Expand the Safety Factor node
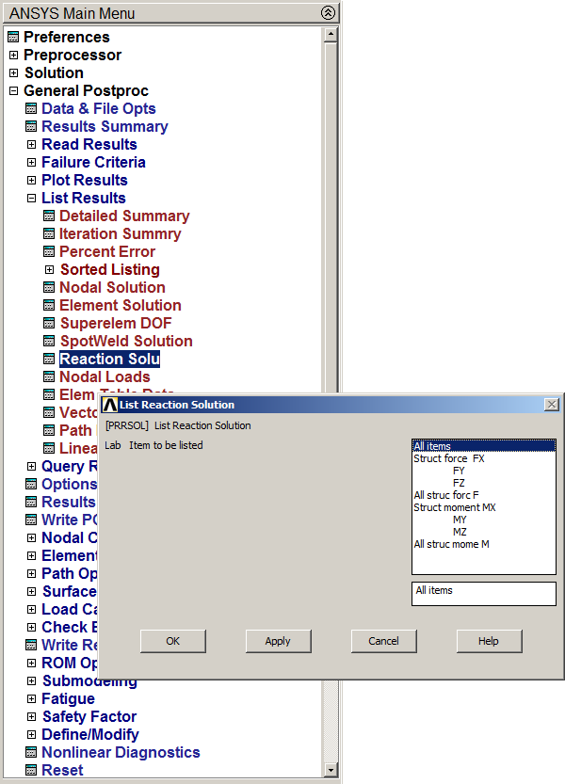Screen dimensions: 565x784 31,717
